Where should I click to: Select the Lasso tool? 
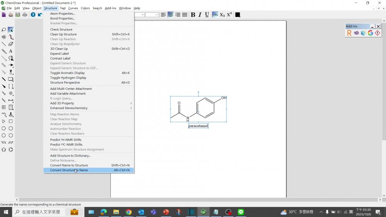tap(3, 30)
